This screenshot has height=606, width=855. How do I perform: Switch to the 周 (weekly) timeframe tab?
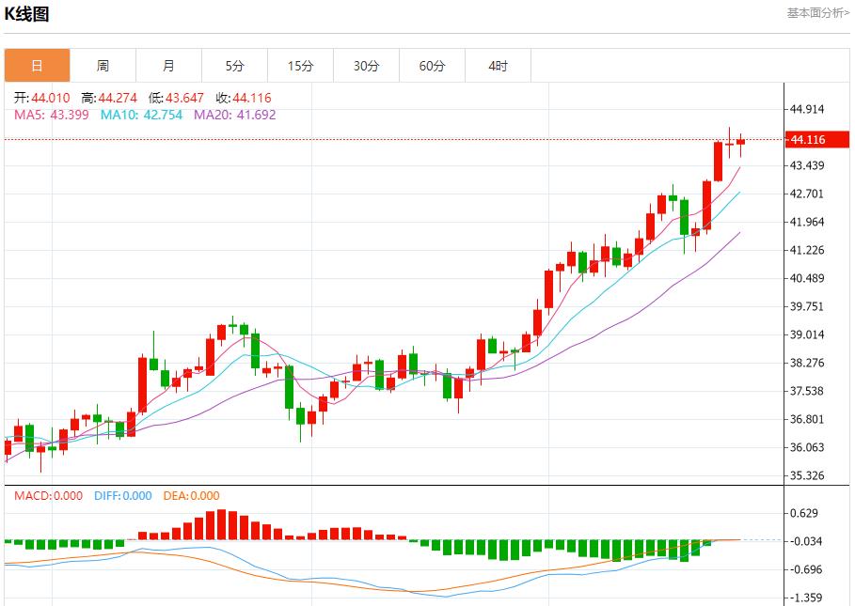coord(103,65)
